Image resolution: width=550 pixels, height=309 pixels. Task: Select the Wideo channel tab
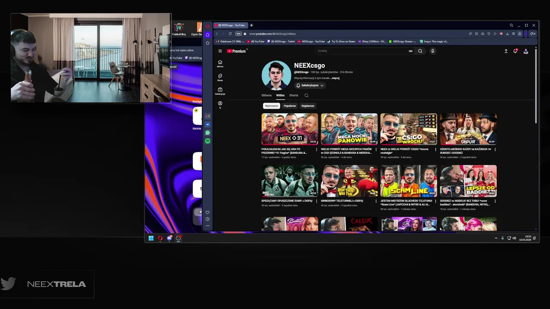pyautogui.click(x=280, y=95)
